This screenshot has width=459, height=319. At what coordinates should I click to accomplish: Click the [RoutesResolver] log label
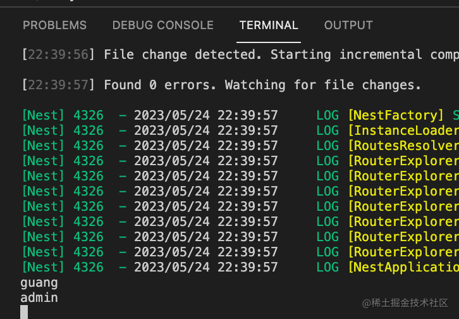click(x=403, y=146)
